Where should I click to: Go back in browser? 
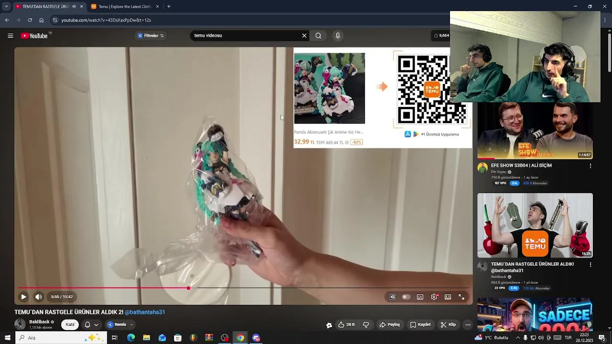pos(7,20)
